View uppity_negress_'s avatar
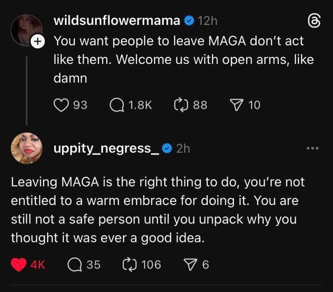The height and width of the screenshot is (292, 333). click(x=26, y=148)
